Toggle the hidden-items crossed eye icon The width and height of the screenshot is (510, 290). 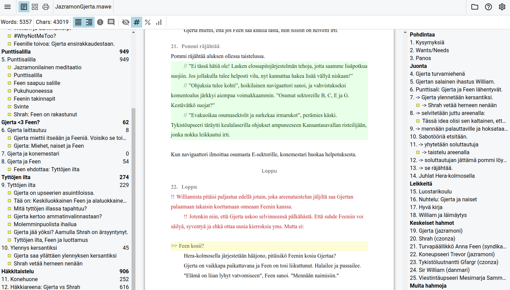[126, 22]
